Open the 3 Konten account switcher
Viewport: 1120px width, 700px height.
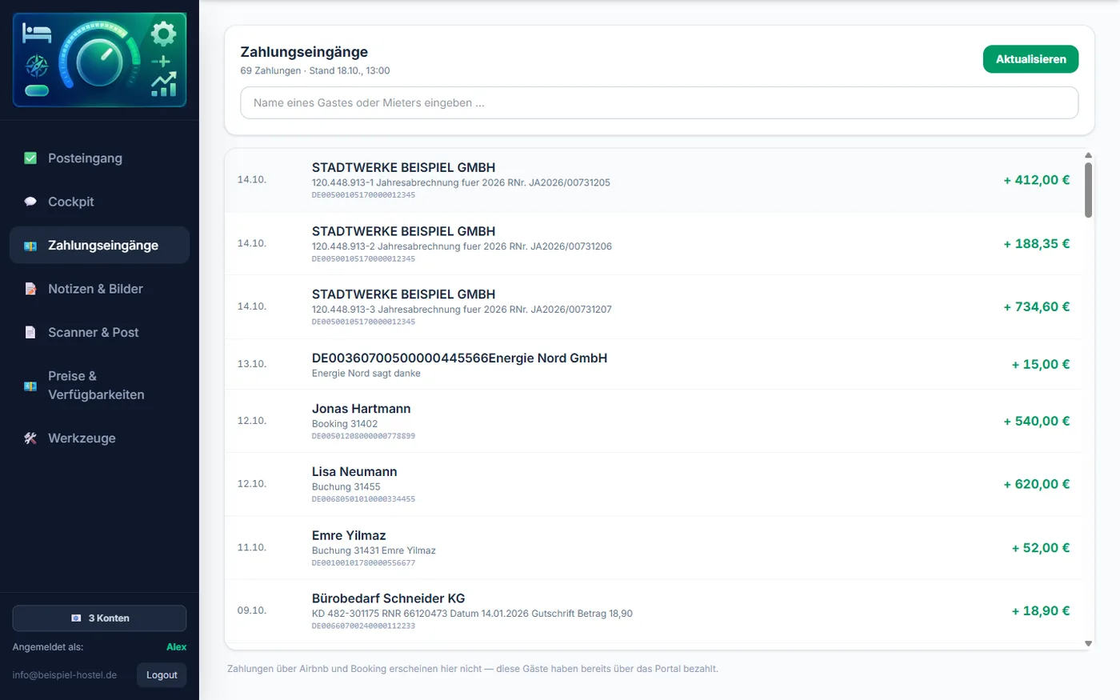tap(99, 618)
